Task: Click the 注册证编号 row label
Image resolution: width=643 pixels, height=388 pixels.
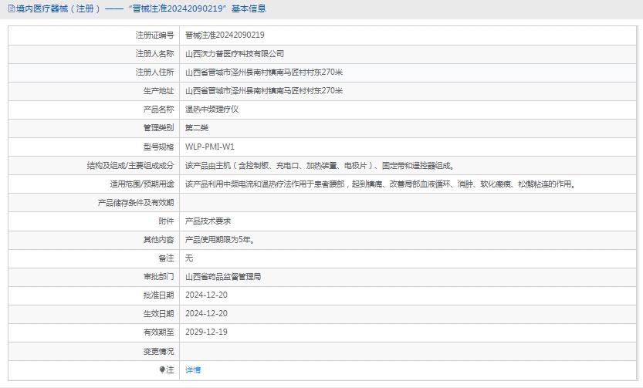Action: click(154, 35)
